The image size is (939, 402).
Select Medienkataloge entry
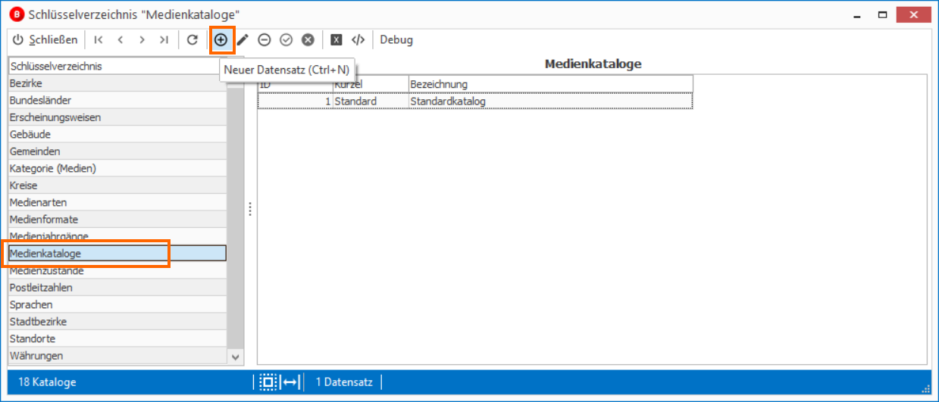click(x=117, y=254)
